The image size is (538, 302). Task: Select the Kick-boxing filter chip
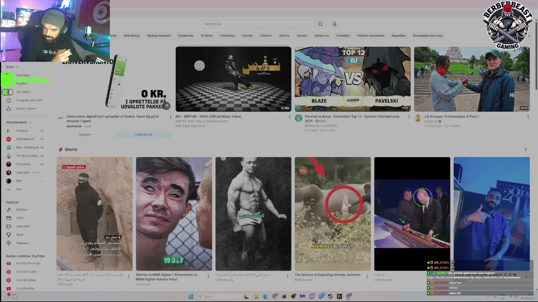click(132, 36)
